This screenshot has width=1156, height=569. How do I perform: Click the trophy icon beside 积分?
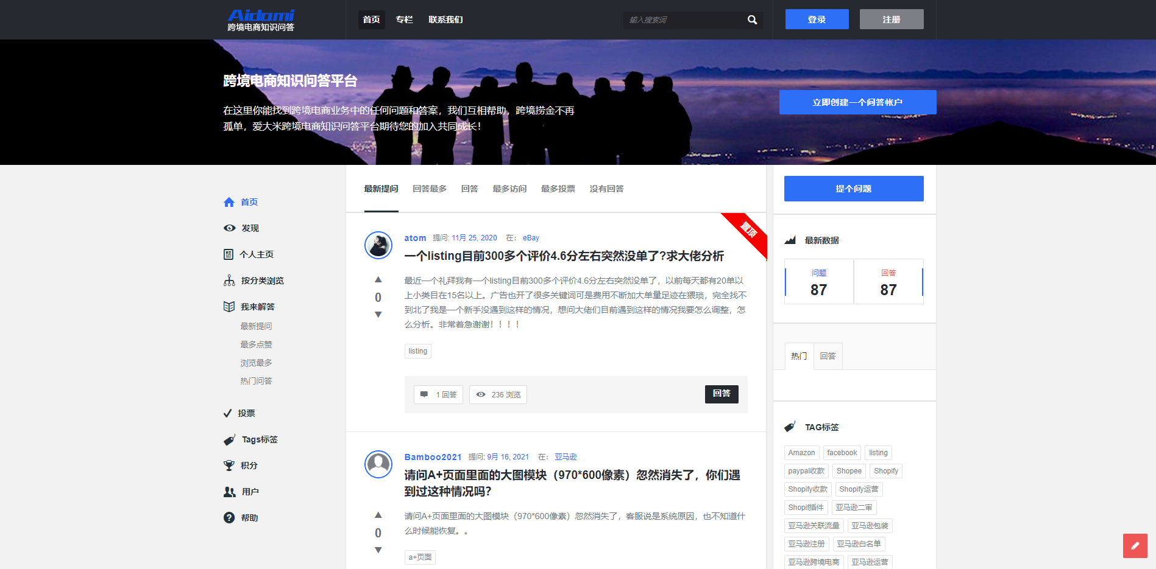pyautogui.click(x=229, y=466)
